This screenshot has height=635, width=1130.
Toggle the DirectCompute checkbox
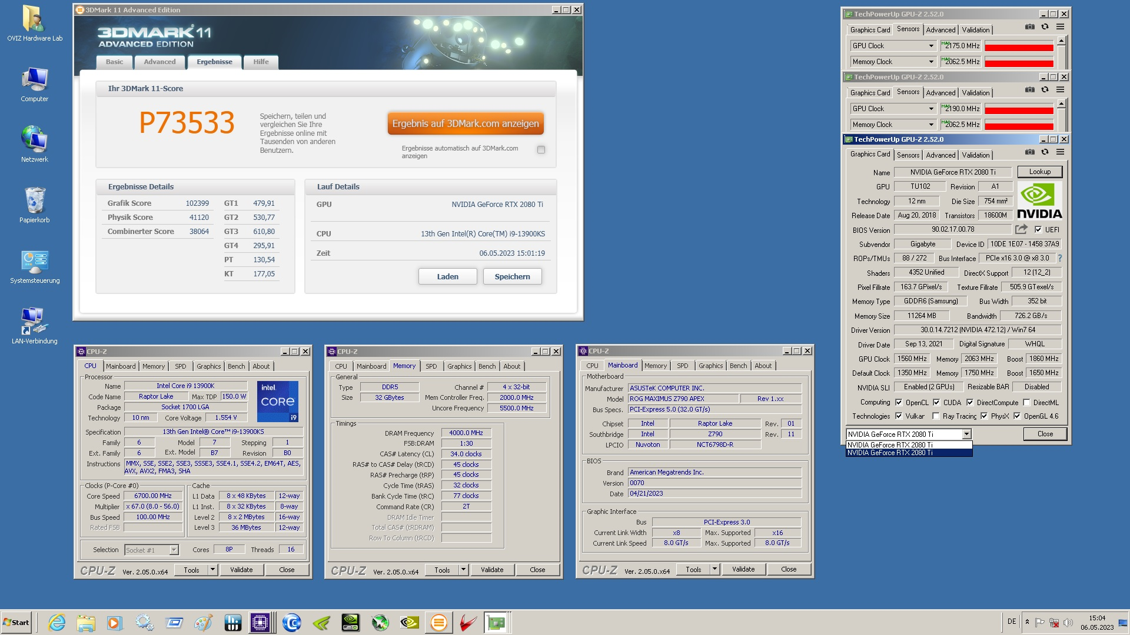click(970, 403)
